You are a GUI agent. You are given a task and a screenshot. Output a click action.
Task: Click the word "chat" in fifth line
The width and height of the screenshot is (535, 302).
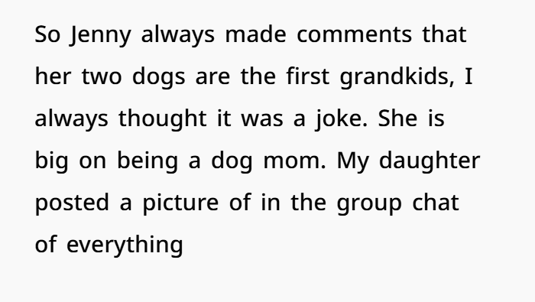coord(436,202)
